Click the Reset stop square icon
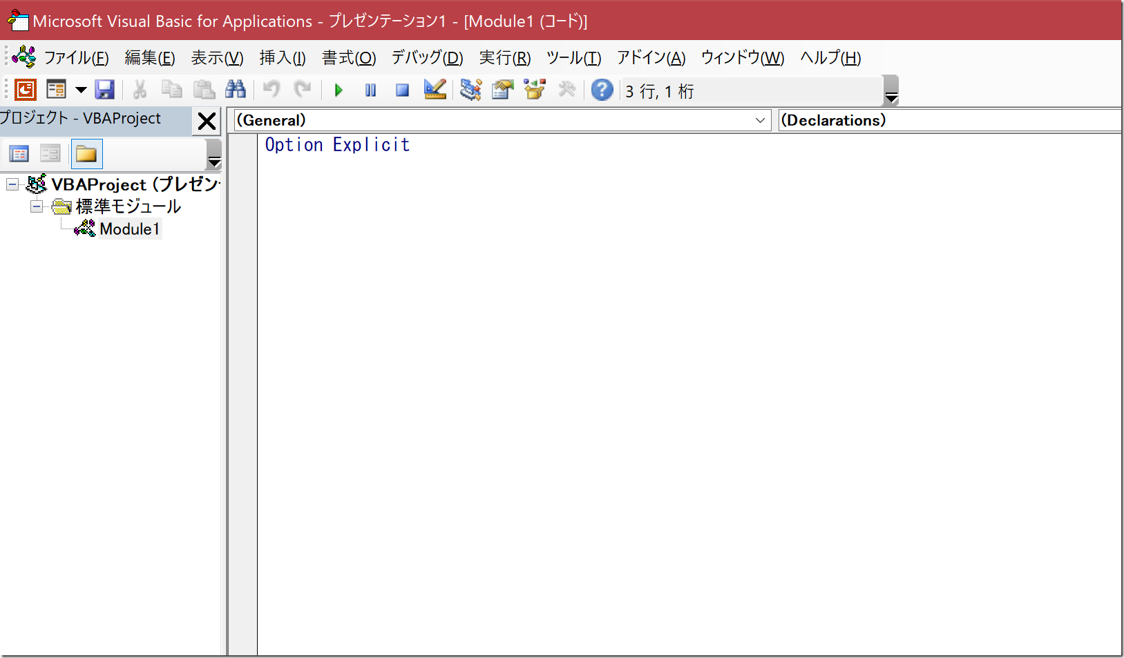 (402, 90)
